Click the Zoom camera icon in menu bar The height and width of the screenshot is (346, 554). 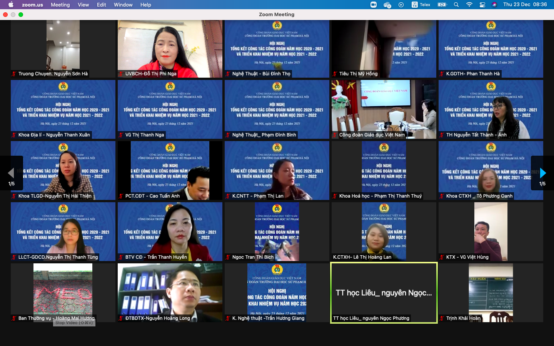click(373, 5)
